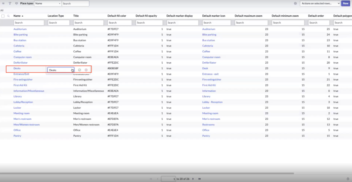
Task: Click the response time clock icon
Action: pyautogui.click(x=348, y=179)
